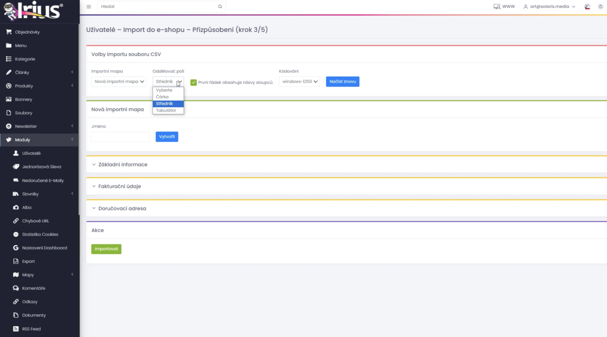Click the 'Vytvořit' button
The height and width of the screenshot is (337, 607).
click(167, 137)
